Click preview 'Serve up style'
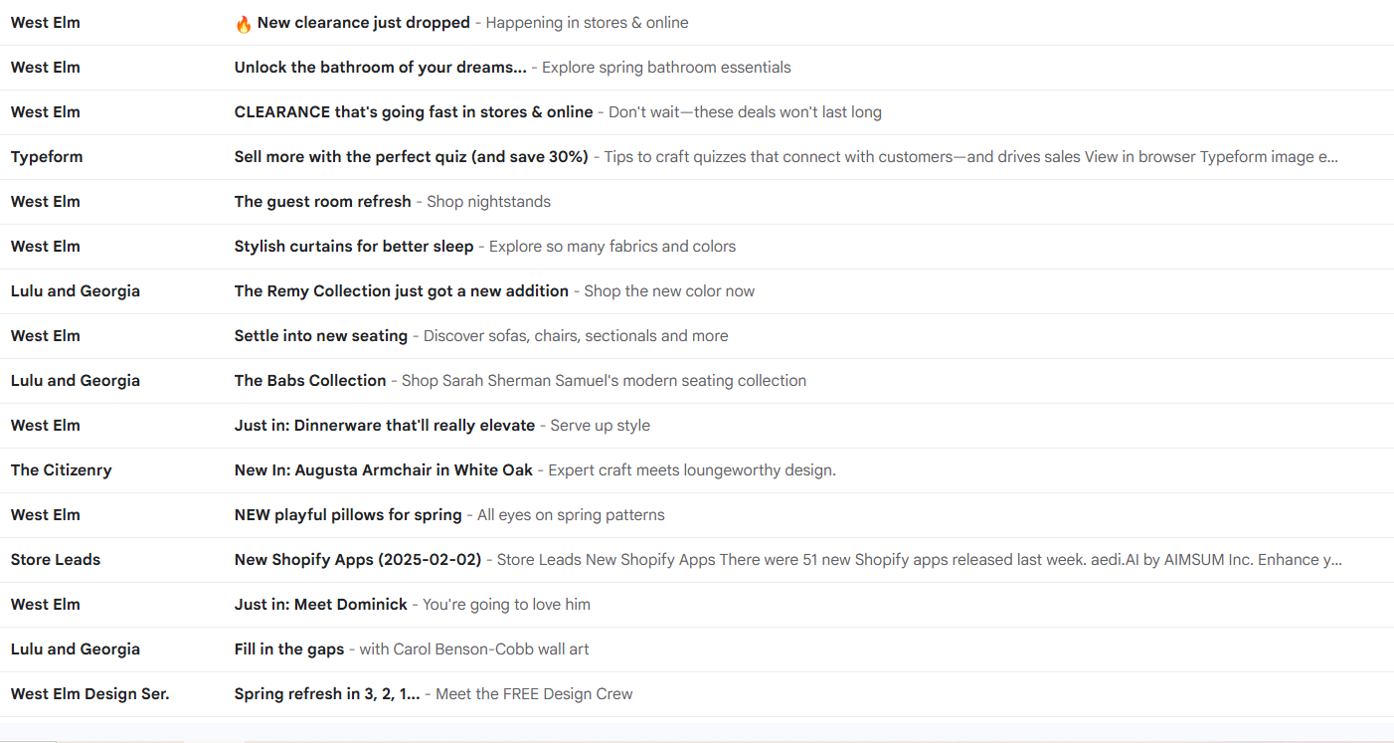The height and width of the screenshot is (743, 1394). (601, 426)
